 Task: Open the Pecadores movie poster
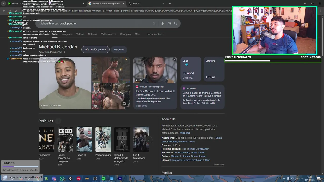(x=46, y=140)
